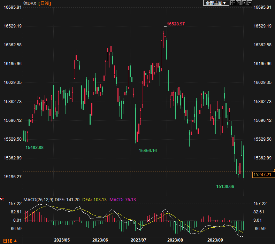Click the magenta MACD value label
The image size is (275, 244).
point(123,200)
